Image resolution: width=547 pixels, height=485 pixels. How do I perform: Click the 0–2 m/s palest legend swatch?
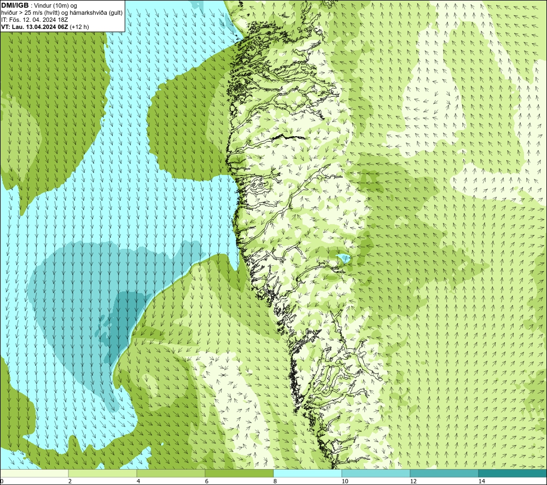(x=34, y=474)
